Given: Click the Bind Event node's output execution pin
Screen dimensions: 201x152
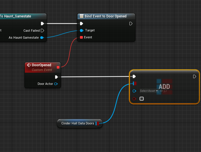Looking at the screenshot, I should pyautogui.click(x=131, y=24).
